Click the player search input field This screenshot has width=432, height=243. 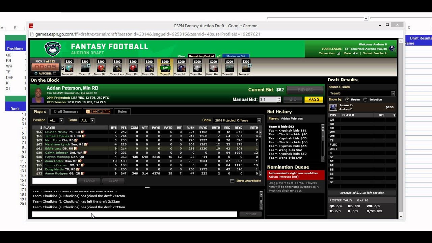click(54, 181)
